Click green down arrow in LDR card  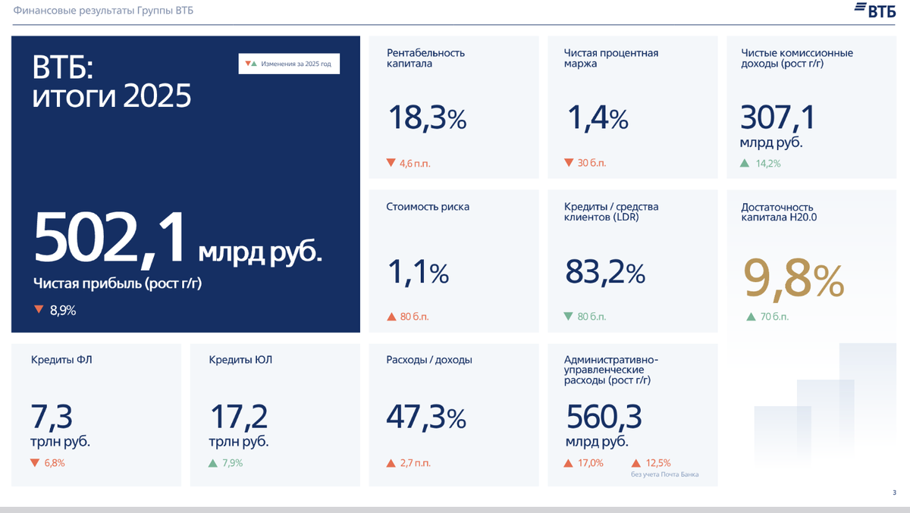pyautogui.click(x=569, y=317)
